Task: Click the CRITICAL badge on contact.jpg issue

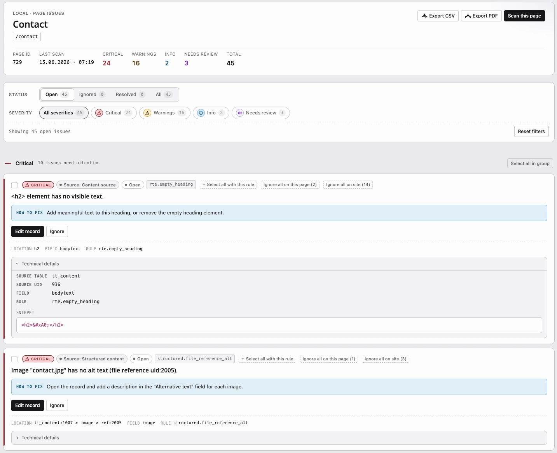Action: 38,359
